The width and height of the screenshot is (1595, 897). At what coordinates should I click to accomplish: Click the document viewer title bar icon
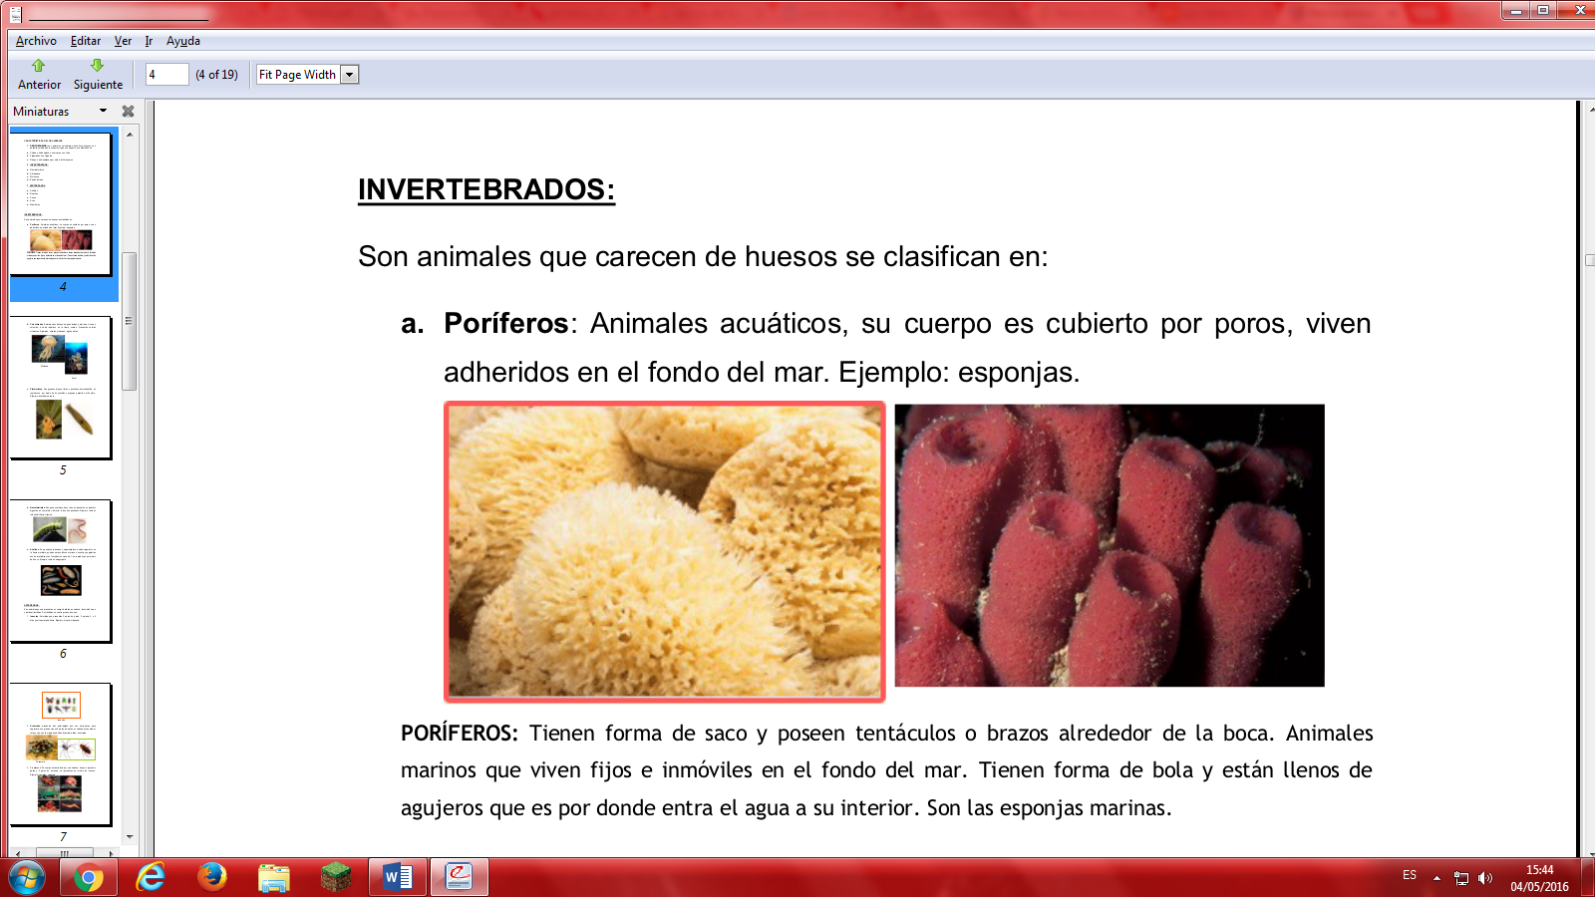15,14
